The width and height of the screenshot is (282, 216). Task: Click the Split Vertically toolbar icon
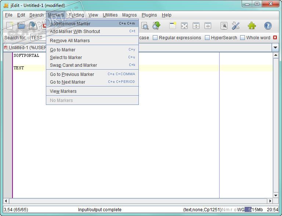click(x=208, y=26)
